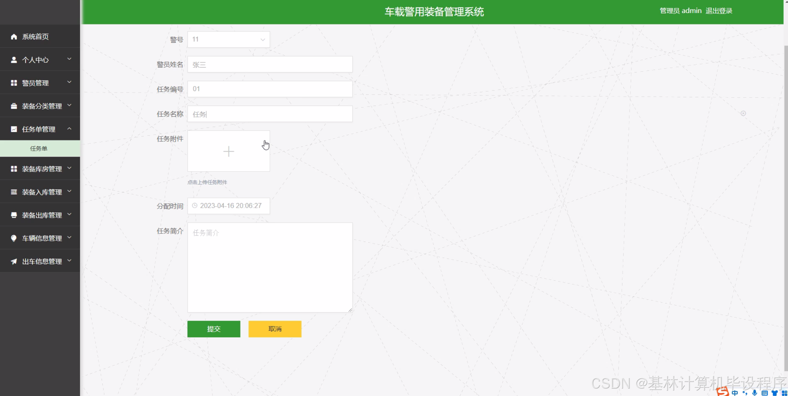Click the grid icon beside 装备库房管理

[x=14, y=169]
